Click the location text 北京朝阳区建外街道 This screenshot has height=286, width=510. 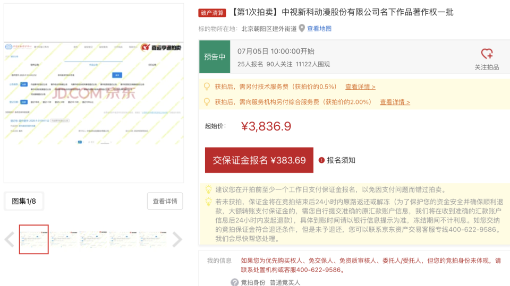click(x=269, y=29)
